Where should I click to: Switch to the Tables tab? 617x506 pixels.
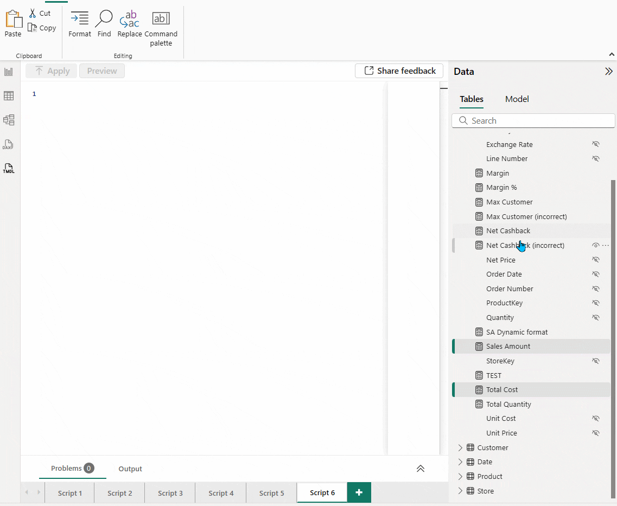pyautogui.click(x=472, y=99)
